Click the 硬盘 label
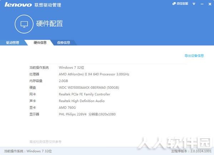The width and height of the screenshot is (214, 155). pos(32,88)
